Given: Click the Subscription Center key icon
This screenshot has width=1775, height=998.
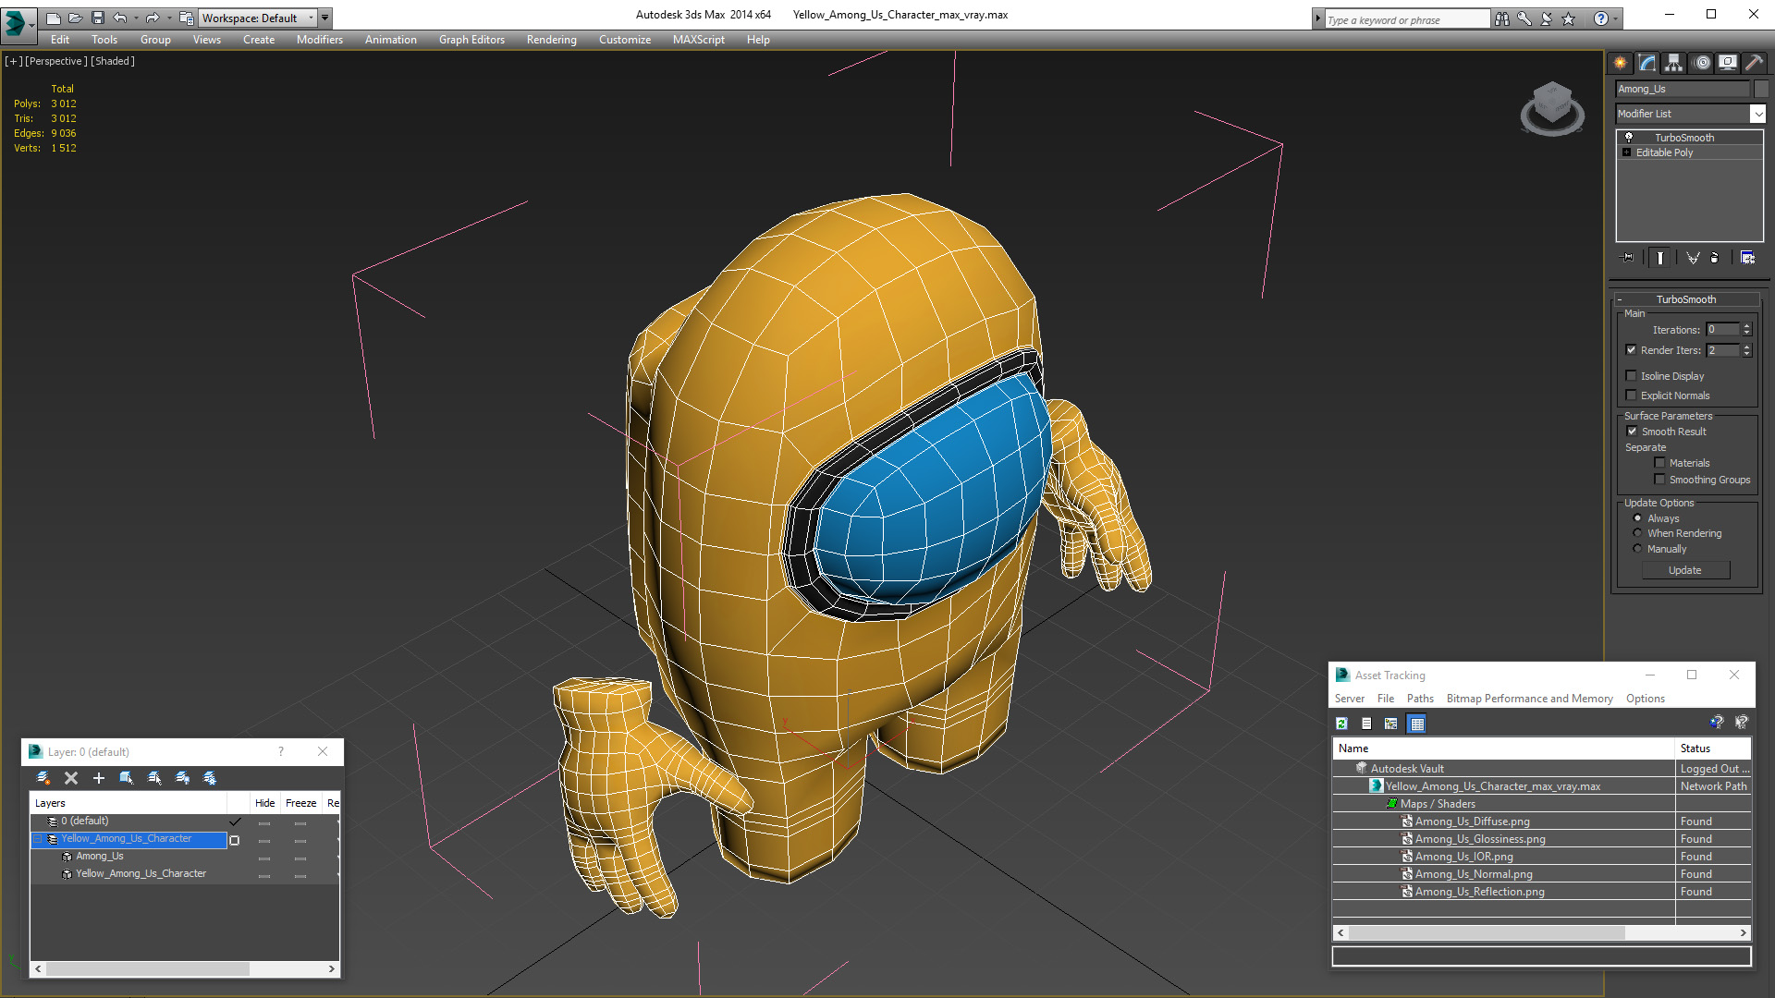Looking at the screenshot, I should click(x=1524, y=18).
